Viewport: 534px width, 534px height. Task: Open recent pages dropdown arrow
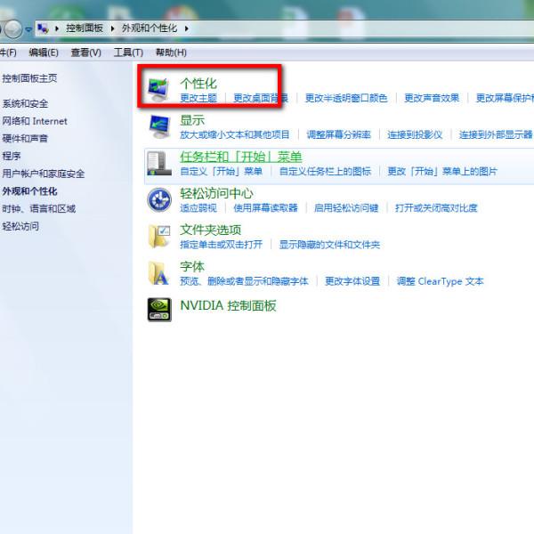pyautogui.click(x=28, y=29)
